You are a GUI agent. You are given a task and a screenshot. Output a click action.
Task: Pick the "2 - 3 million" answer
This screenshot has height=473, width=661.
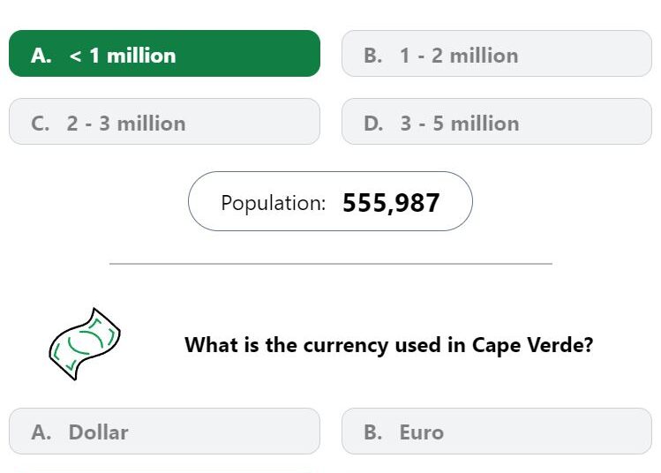pos(164,122)
